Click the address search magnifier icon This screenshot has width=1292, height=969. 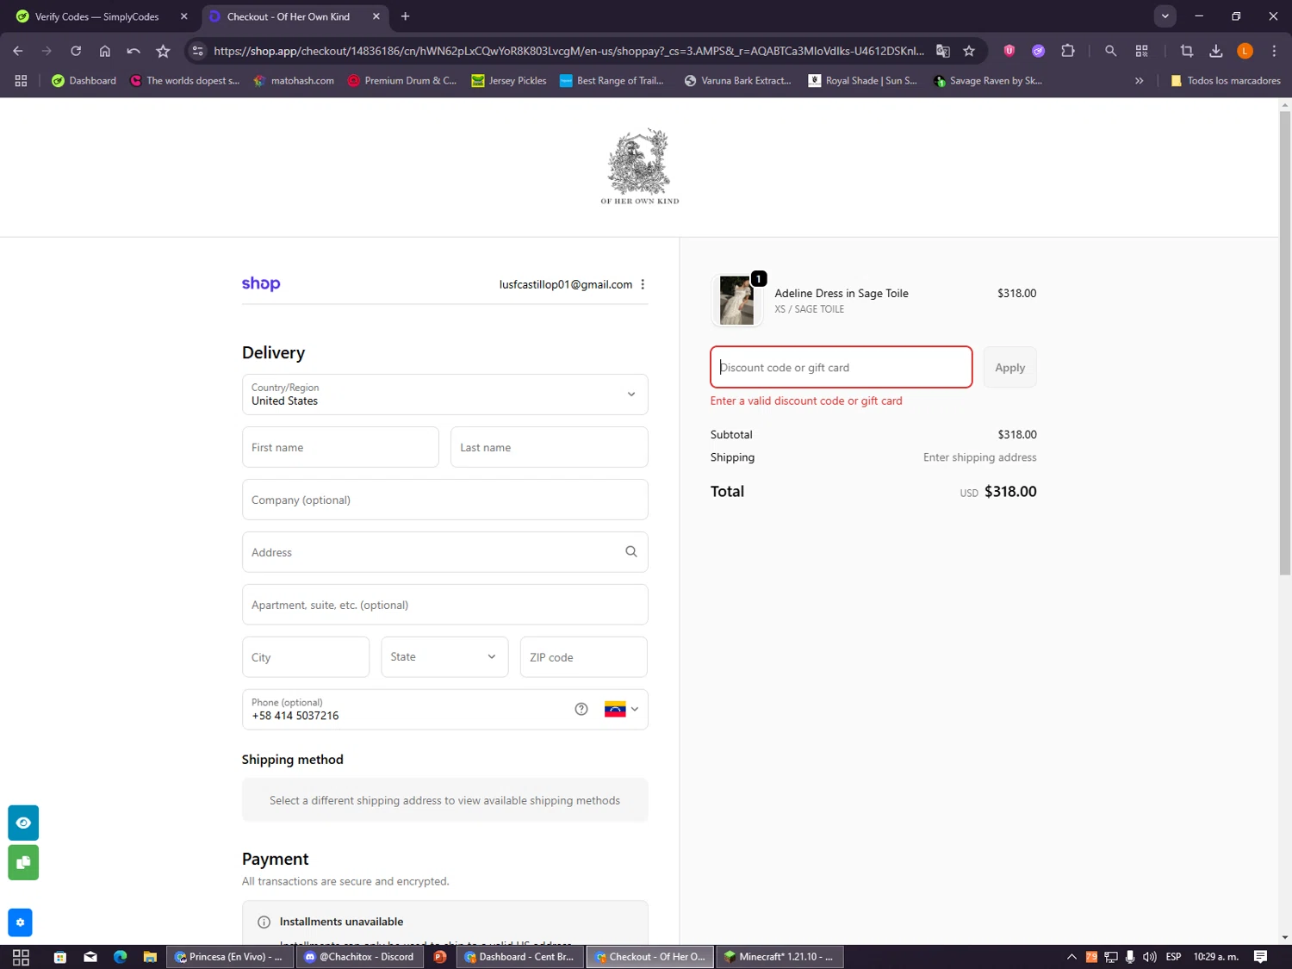(631, 551)
